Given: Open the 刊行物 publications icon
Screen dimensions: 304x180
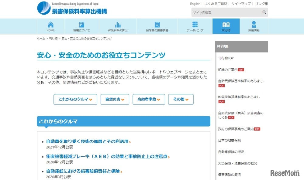Looking at the screenshot, I should point(226,27).
